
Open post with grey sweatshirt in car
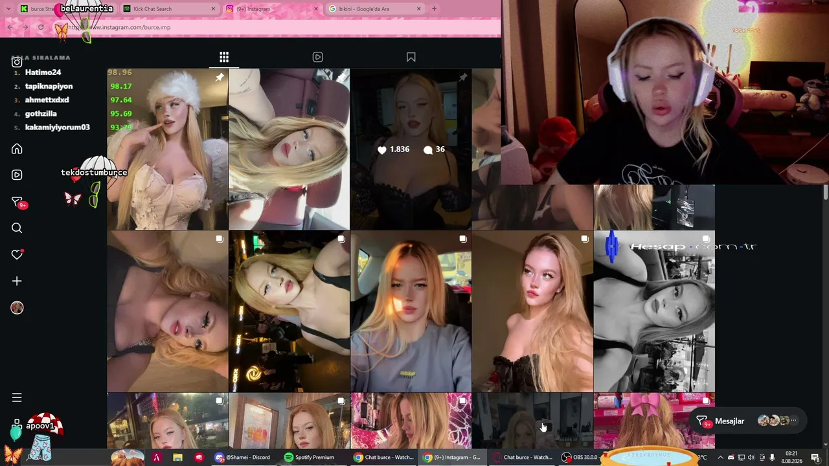coord(411,311)
